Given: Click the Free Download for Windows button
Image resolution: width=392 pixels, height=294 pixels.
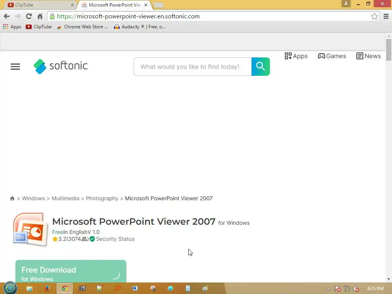Looking at the screenshot, I should [x=71, y=271].
